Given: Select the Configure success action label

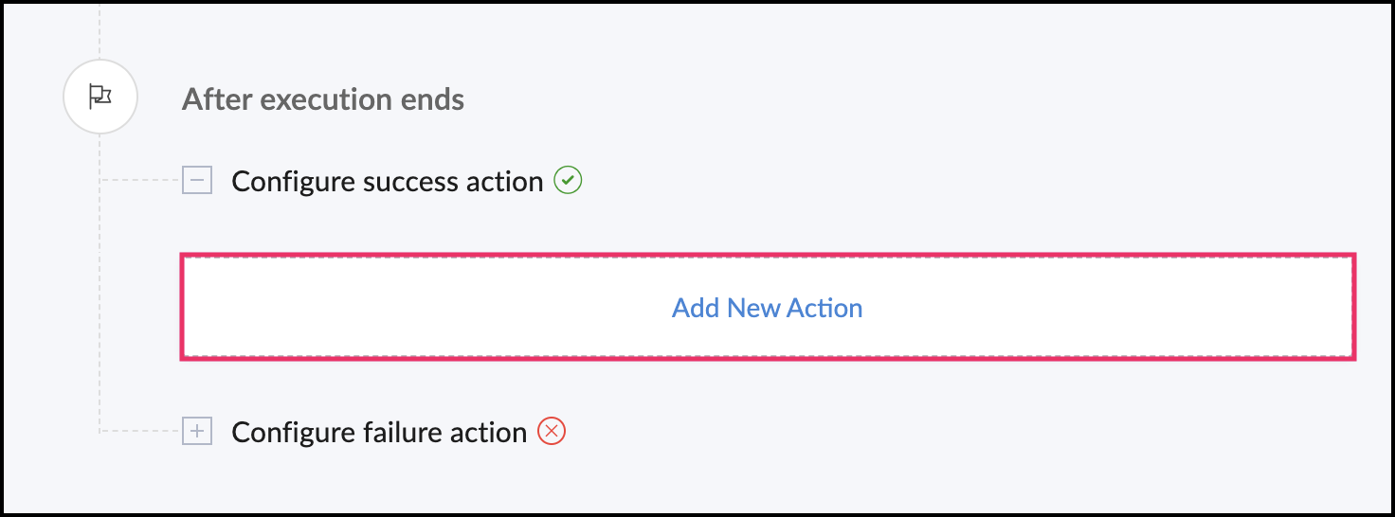Looking at the screenshot, I should click(x=388, y=181).
